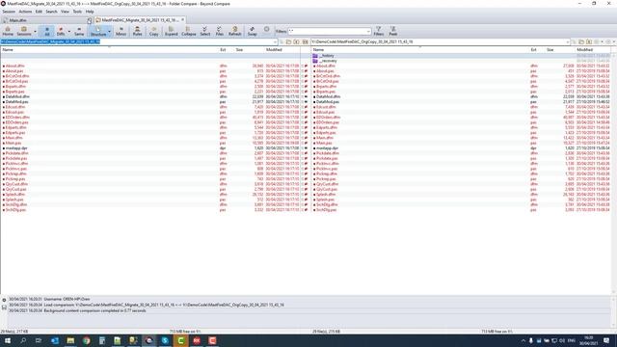Open the Search menu
617x347 pixels.
[x=51, y=12]
